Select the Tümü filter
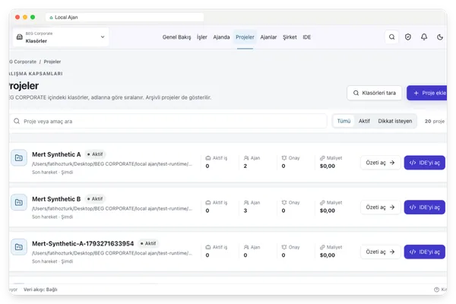The width and height of the screenshot is (456, 304). [344, 121]
